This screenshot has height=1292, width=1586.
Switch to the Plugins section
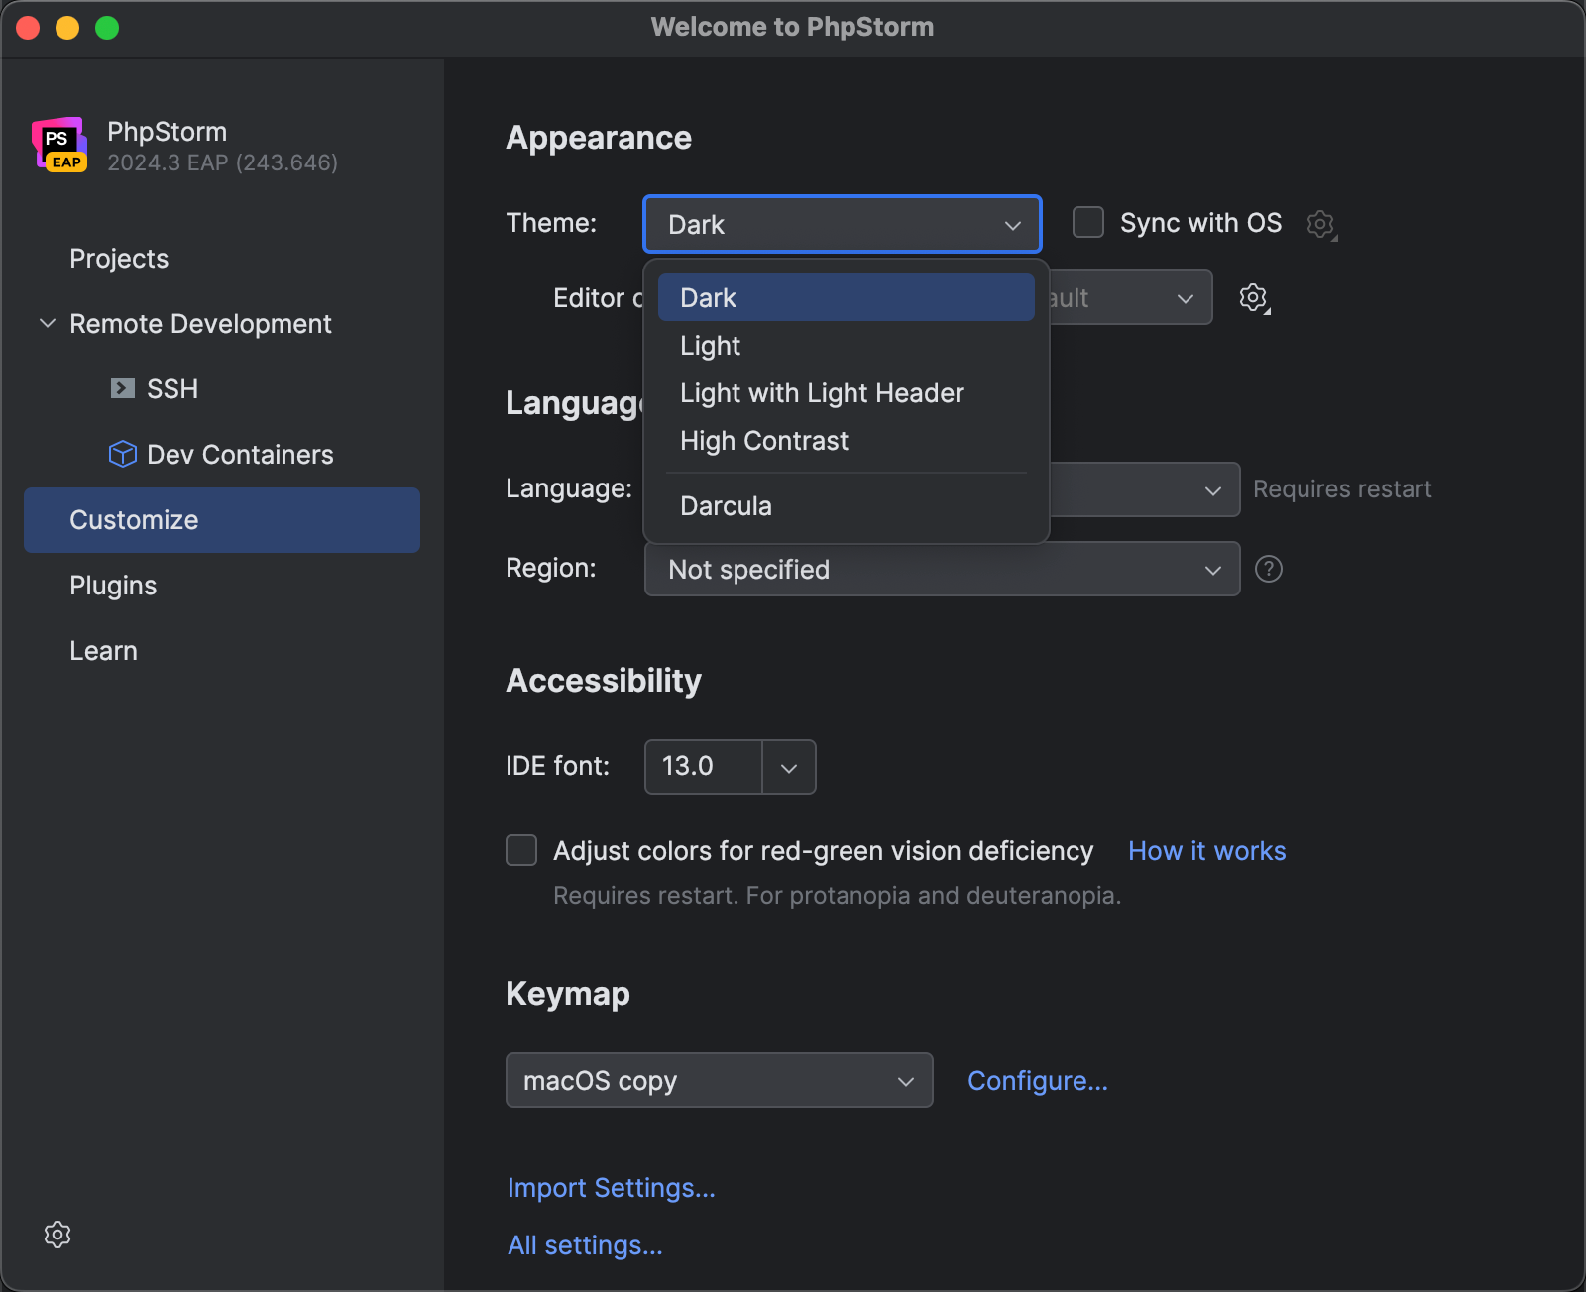pyautogui.click(x=112, y=585)
